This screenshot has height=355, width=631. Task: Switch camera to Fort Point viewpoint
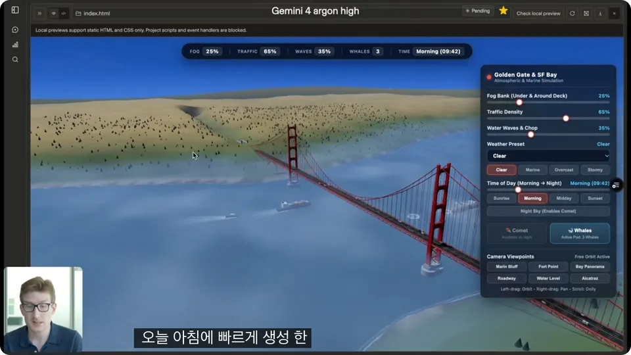[548, 266]
